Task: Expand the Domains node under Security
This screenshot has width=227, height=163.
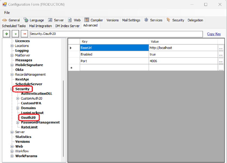Action: (x=18, y=108)
